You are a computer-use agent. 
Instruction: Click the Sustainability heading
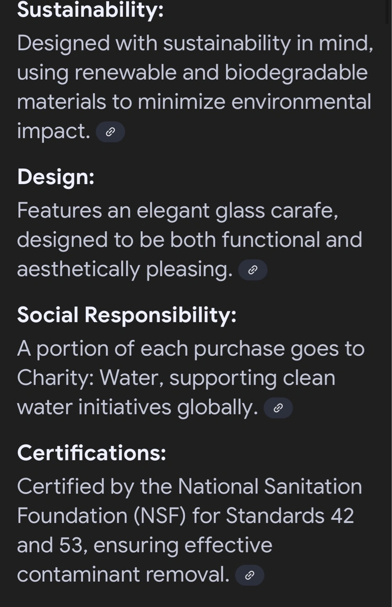[x=91, y=10]
